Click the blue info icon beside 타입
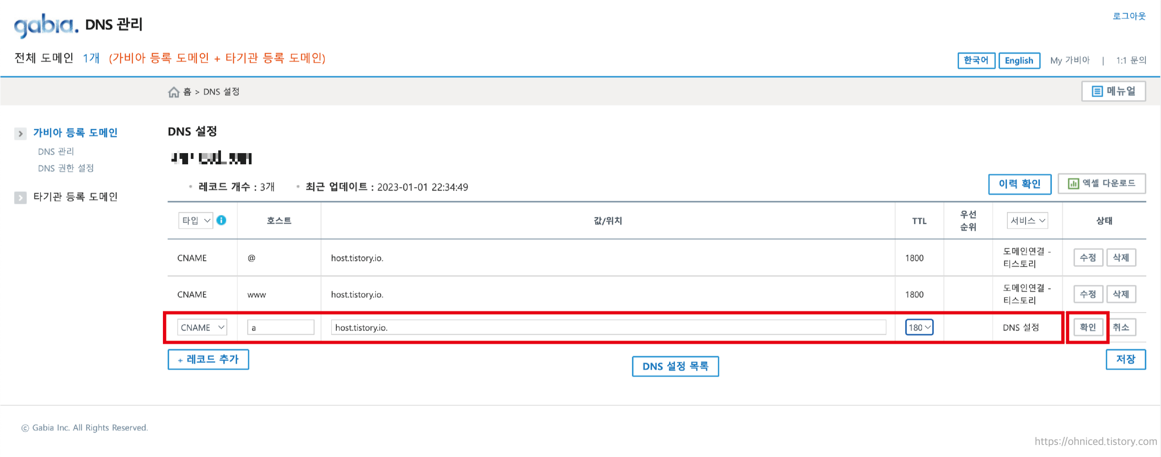 coord(221,220)
